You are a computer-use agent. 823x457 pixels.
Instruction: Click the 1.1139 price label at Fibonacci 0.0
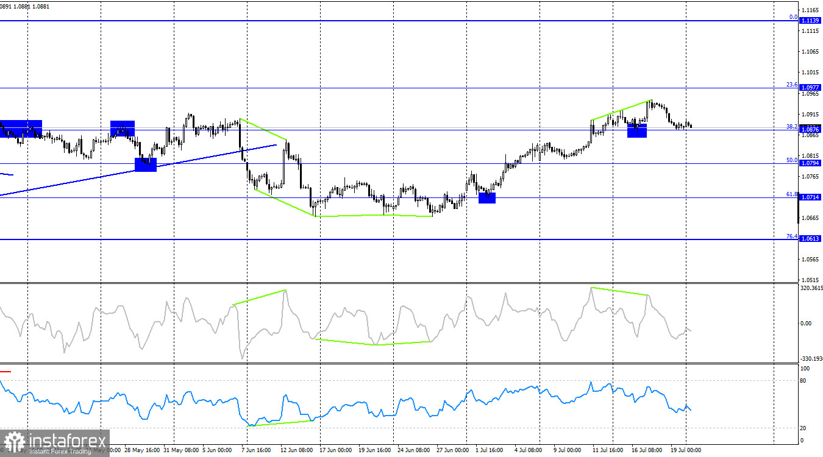click(810, 21)
